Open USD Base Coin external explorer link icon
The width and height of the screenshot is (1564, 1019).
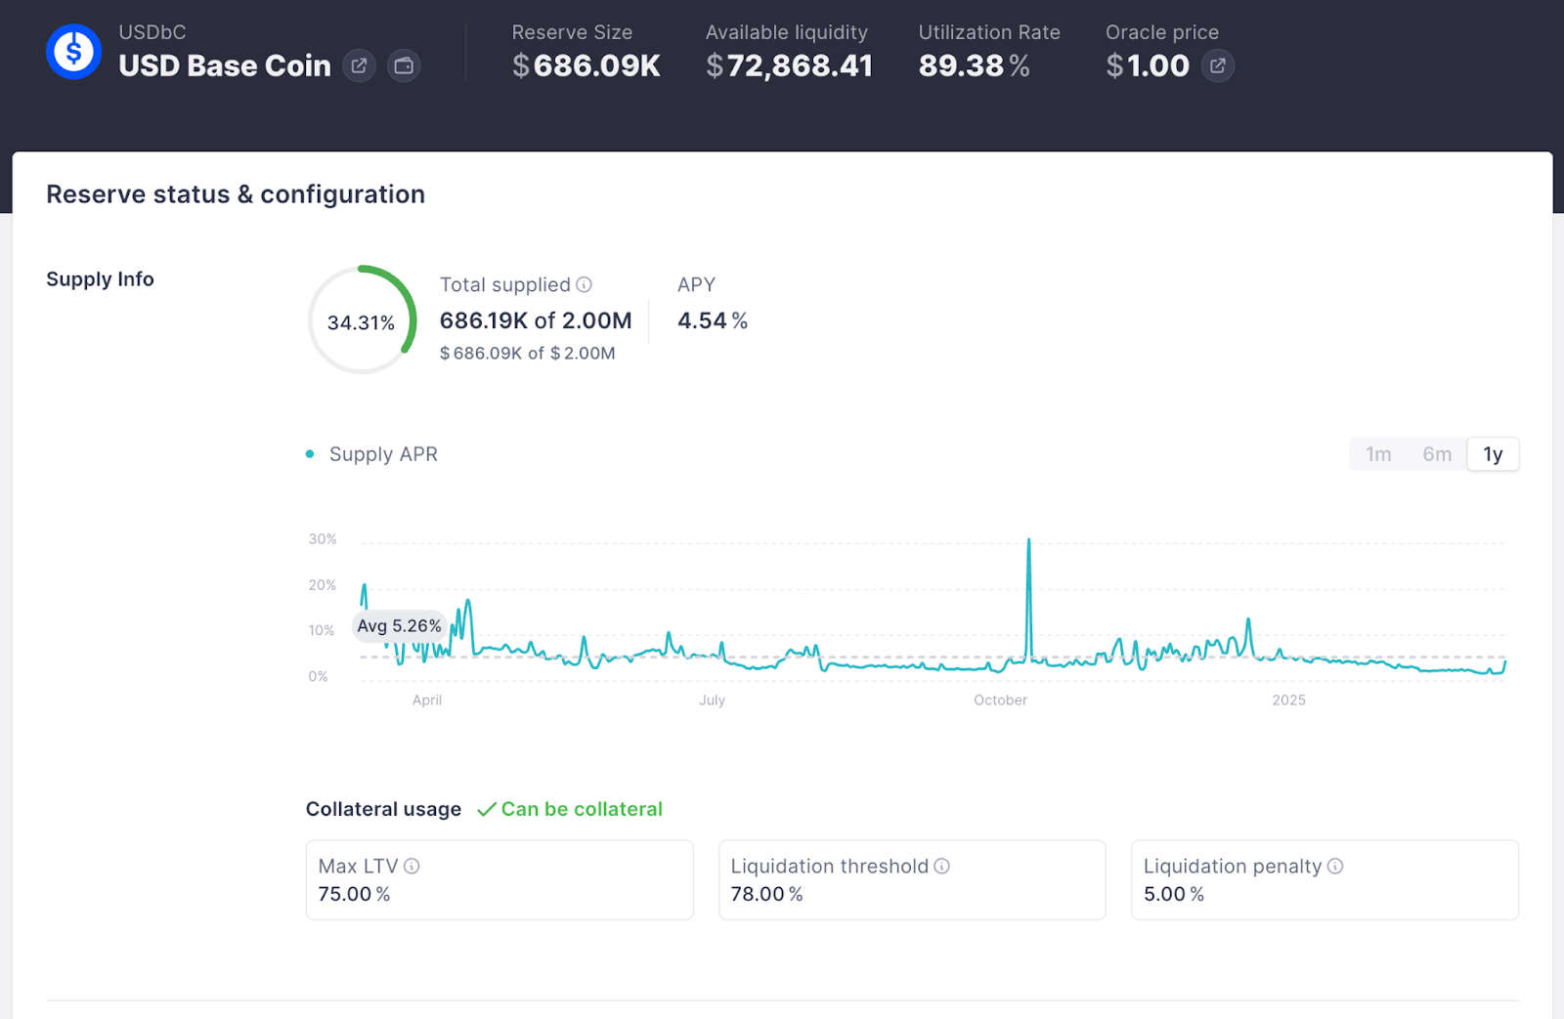pos(359,65)
